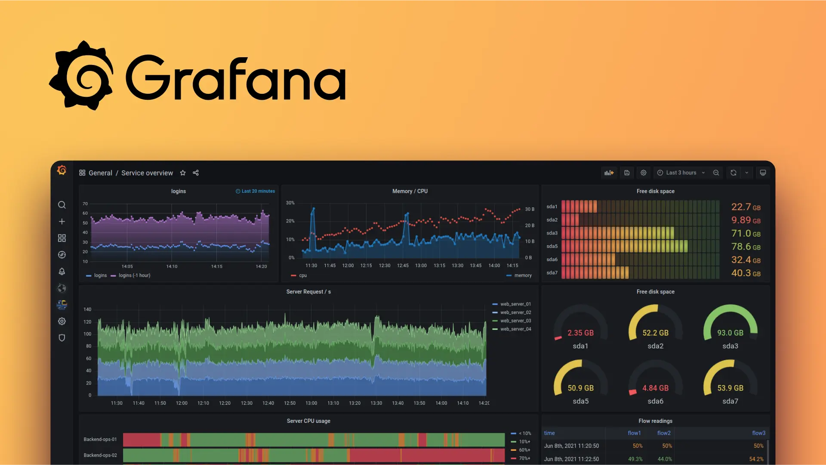Viewport: 826px width, 465px height.
Task: Open the Configuration gear icon
Action: (x=62, y=321)
